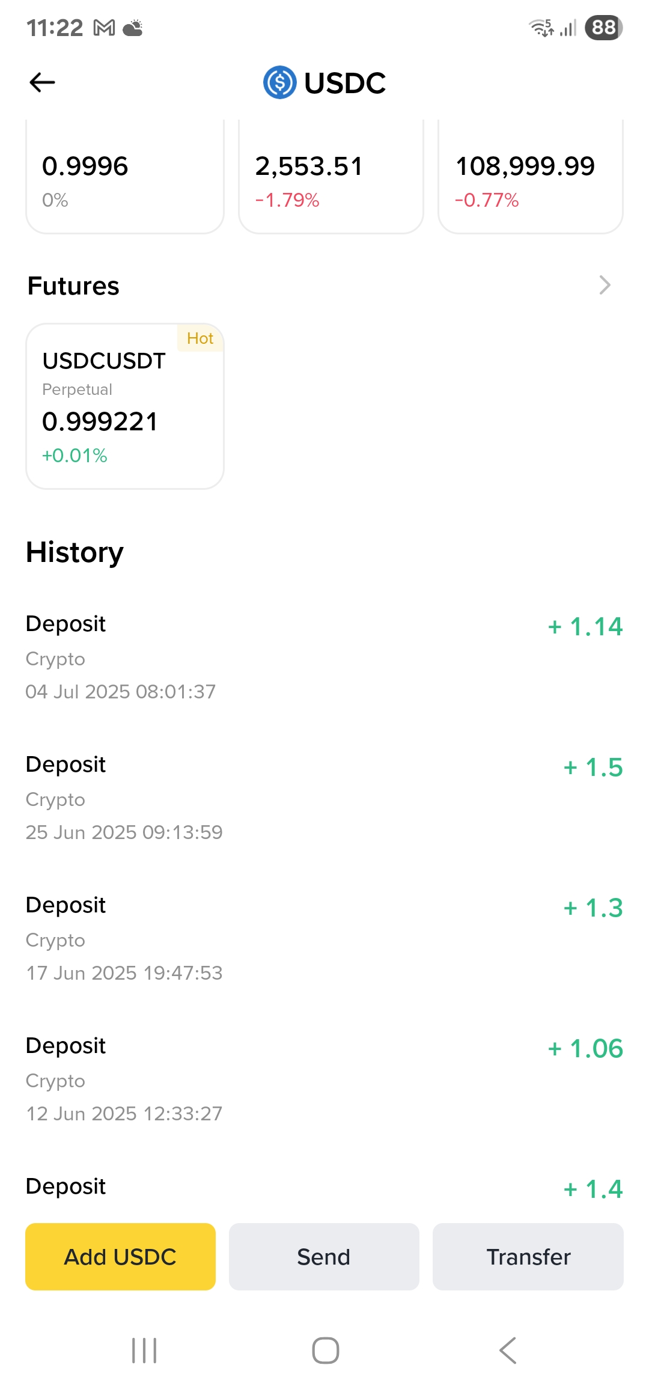Open Android recent apps button
649x1392 pixels.
pos(144,1351)
